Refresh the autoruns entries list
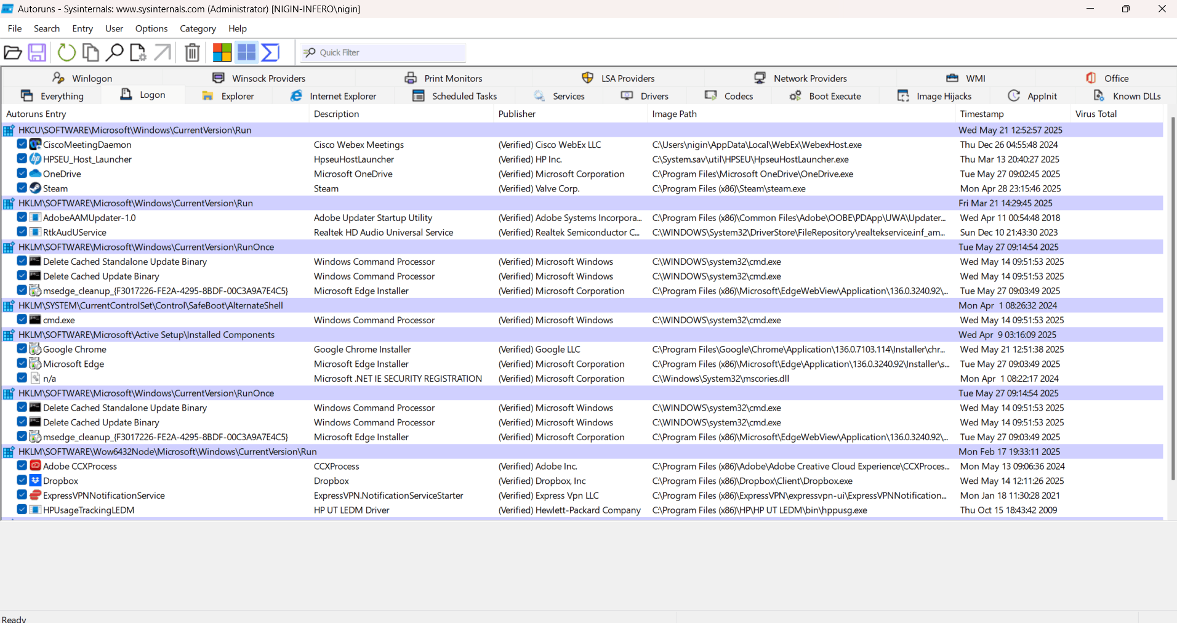Viewport: 1177px width, 623px height. (x=66, y=52)
